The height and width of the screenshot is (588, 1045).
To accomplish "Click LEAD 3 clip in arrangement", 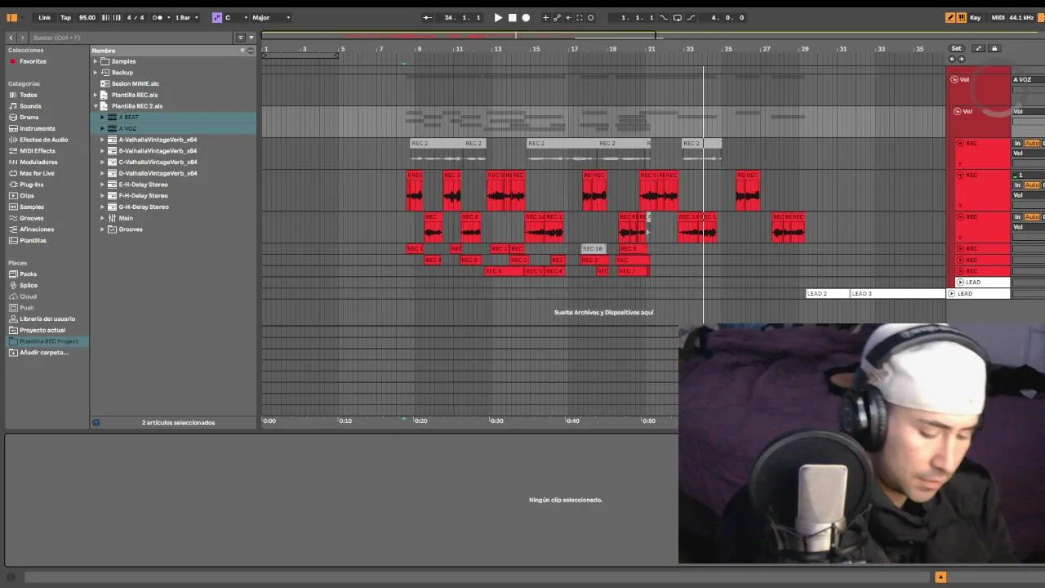I will click(897, 294).
